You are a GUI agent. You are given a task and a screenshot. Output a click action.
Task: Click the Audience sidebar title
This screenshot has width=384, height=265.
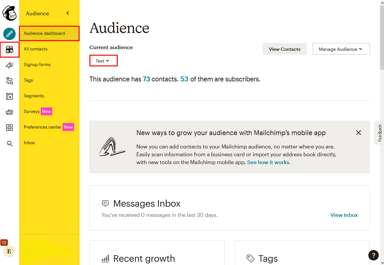coord(38,13)
